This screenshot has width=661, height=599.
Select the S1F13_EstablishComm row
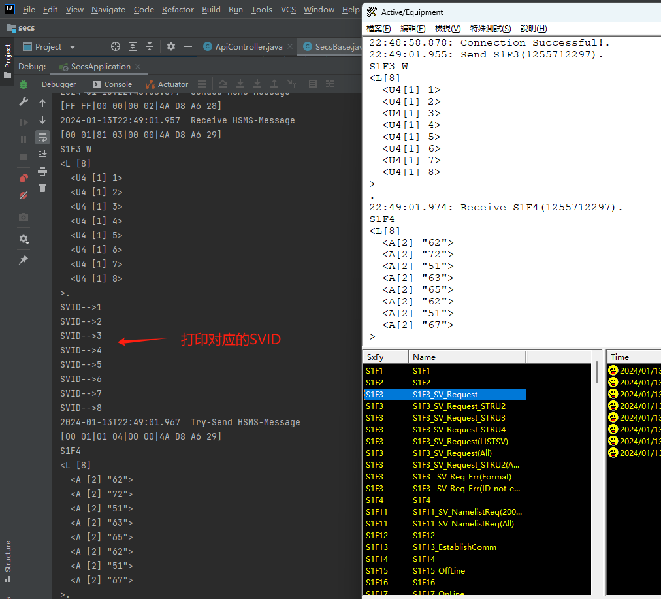(455, 547)
